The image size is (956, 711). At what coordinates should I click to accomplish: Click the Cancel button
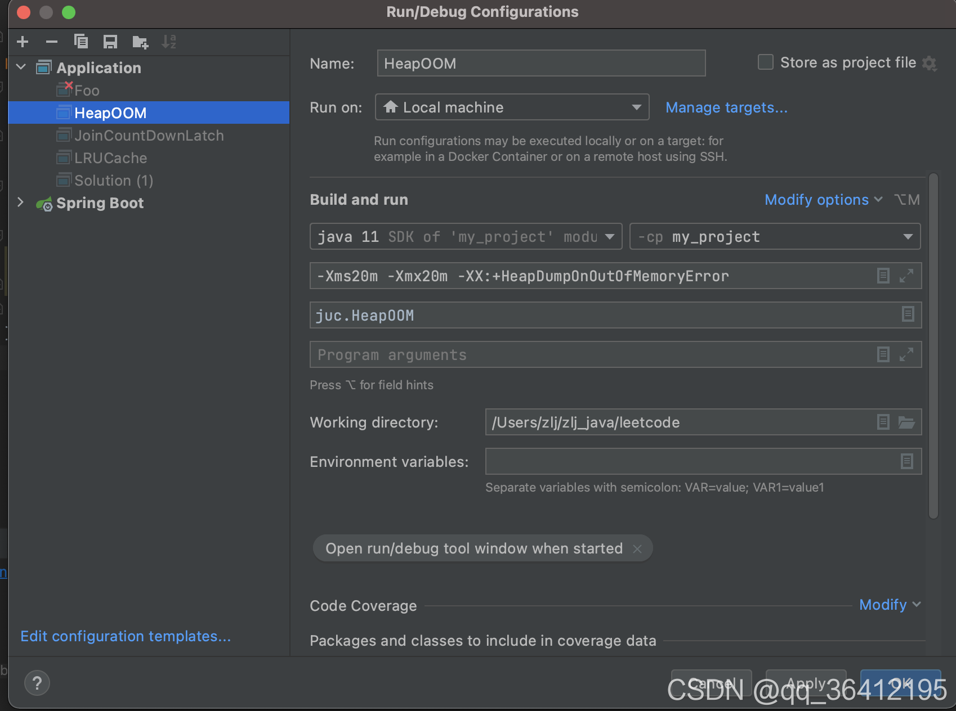[711, 683]
